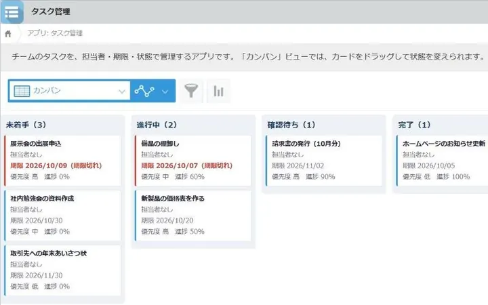Viewport: 488px width, 305px height.
Task: Open card ホームページのお知らせ更新
Action: click(x=442, y=161)
